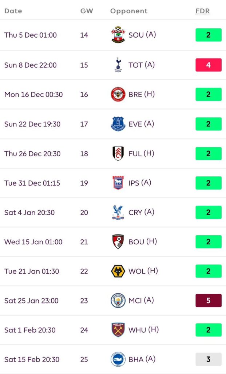Select the grey FDR 3 badge for BHA

[x=208, y=359]
